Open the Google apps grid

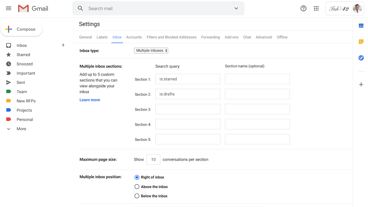[316, 8]
